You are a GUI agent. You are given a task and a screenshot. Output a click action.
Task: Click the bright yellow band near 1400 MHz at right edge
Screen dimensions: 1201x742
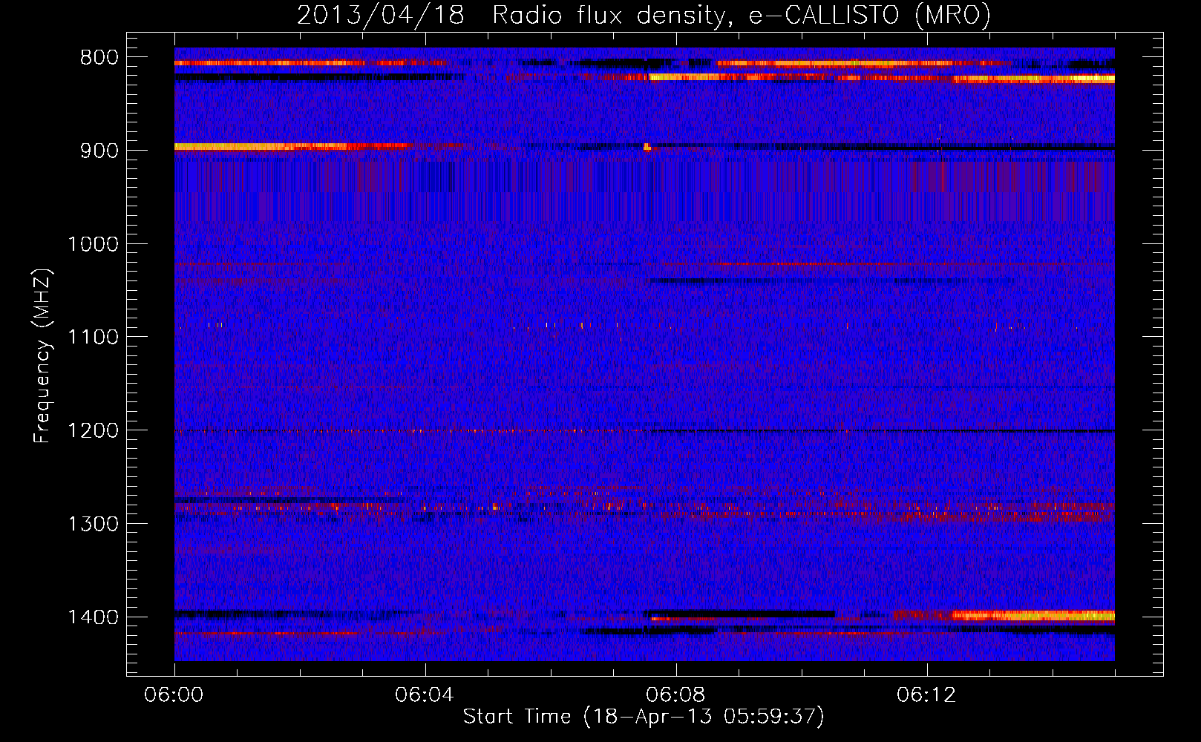click(x=1033, y=615)
